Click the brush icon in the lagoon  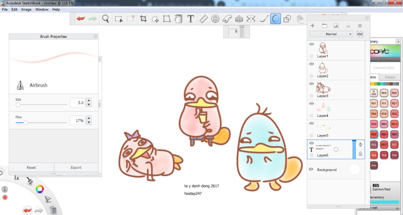pos(30,181)
